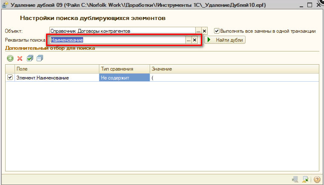Click the green add filter row icon
Viewport: 324px width, 185px height.
(x=10, y=58)
